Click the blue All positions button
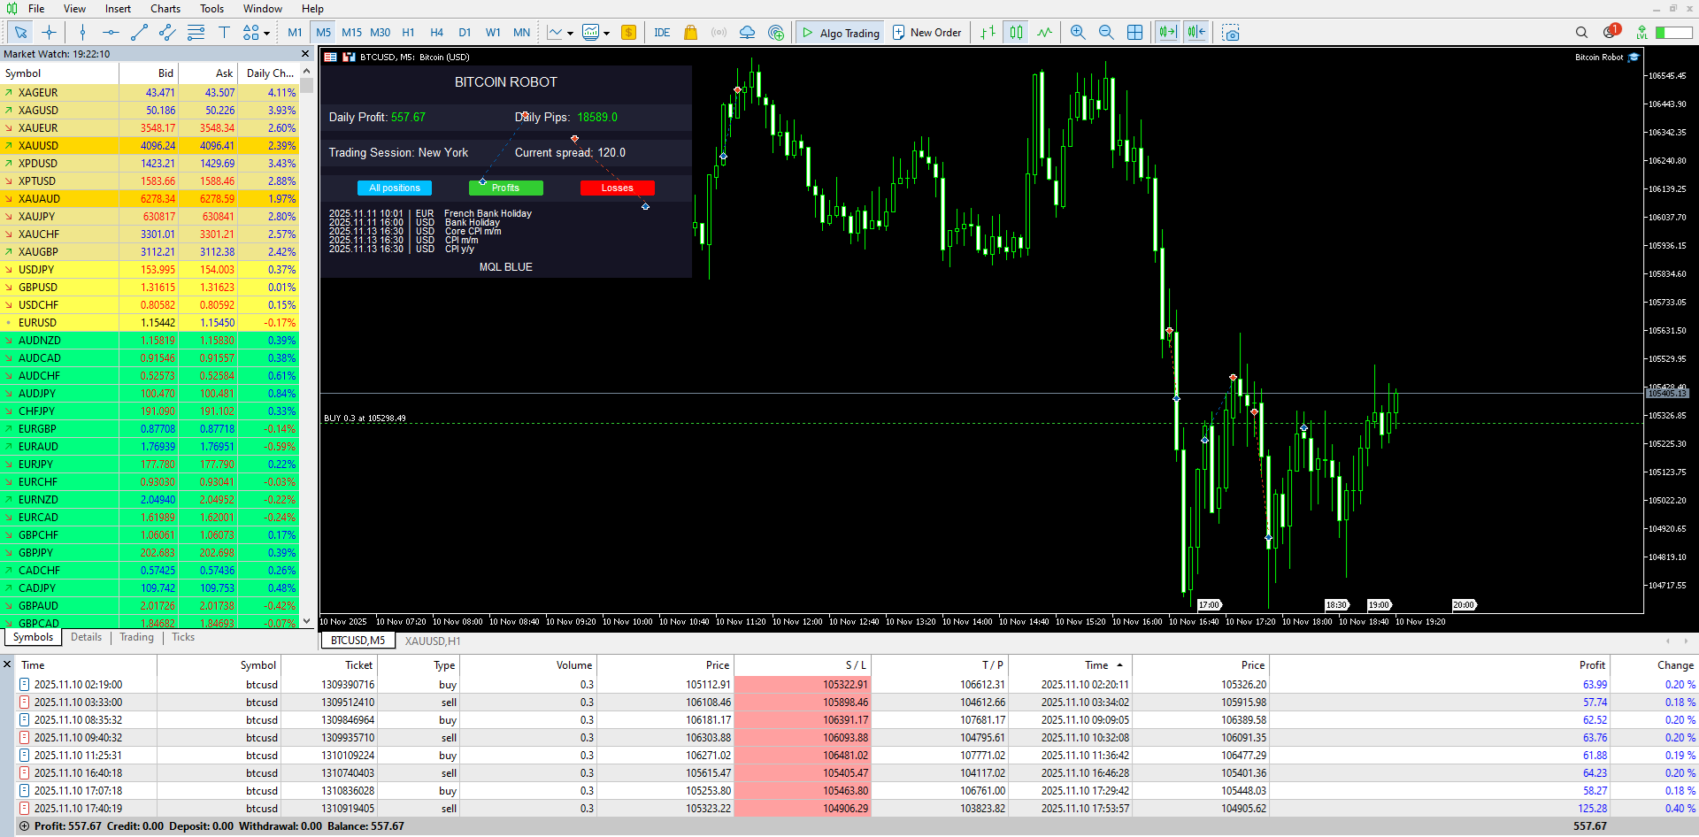1699x837 pixels. pos(395,188)
